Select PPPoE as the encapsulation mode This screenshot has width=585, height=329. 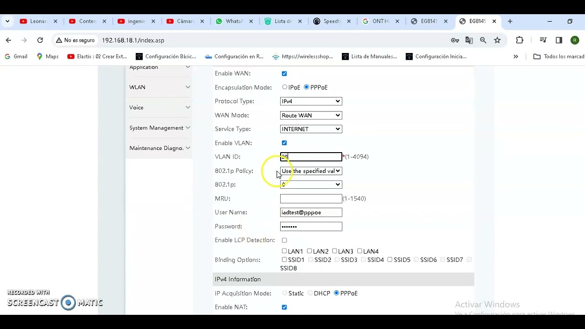tap(307, 87)
